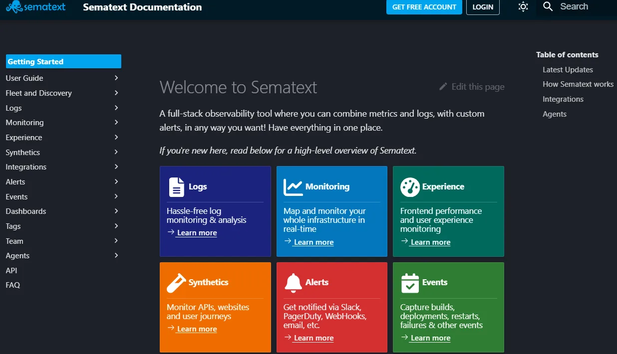Screen dimensions: 617x354
Task: Expand the Alerts sidebar chevron
Action: click(x=116, y=181)
